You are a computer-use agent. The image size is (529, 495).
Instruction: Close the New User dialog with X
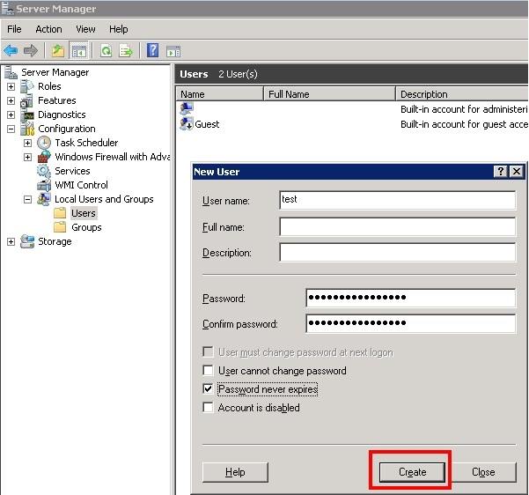point(516,172)
